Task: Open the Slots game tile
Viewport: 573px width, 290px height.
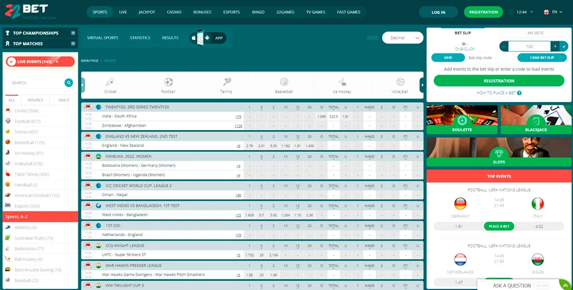Action: [x=499, y=152]
